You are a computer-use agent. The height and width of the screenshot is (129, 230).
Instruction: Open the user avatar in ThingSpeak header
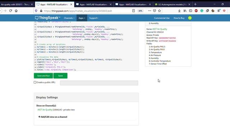coord(190,18)
